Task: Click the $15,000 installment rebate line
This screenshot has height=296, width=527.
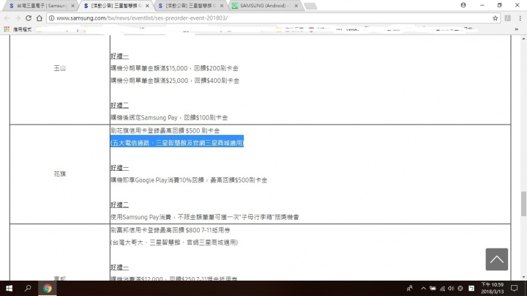Action: click(174, 68)
